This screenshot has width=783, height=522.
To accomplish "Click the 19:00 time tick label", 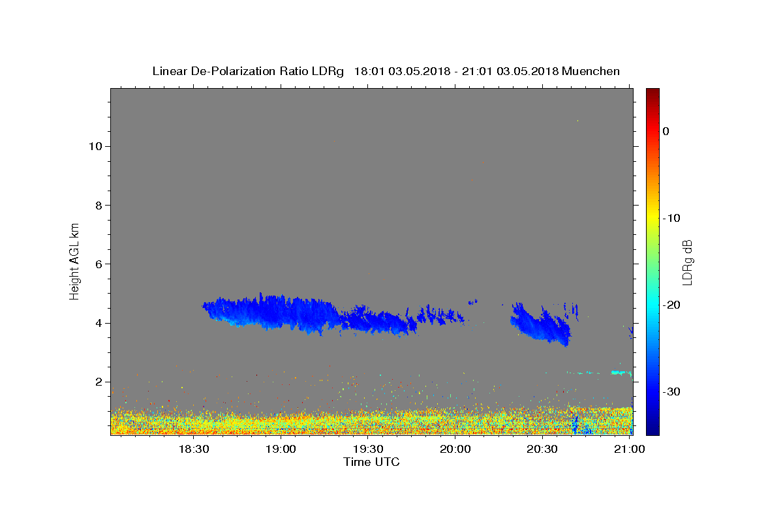I will point(281,449).
